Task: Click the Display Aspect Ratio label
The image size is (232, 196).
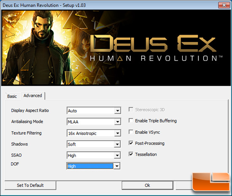Action: pyautogui.click(x=30, y=111)
